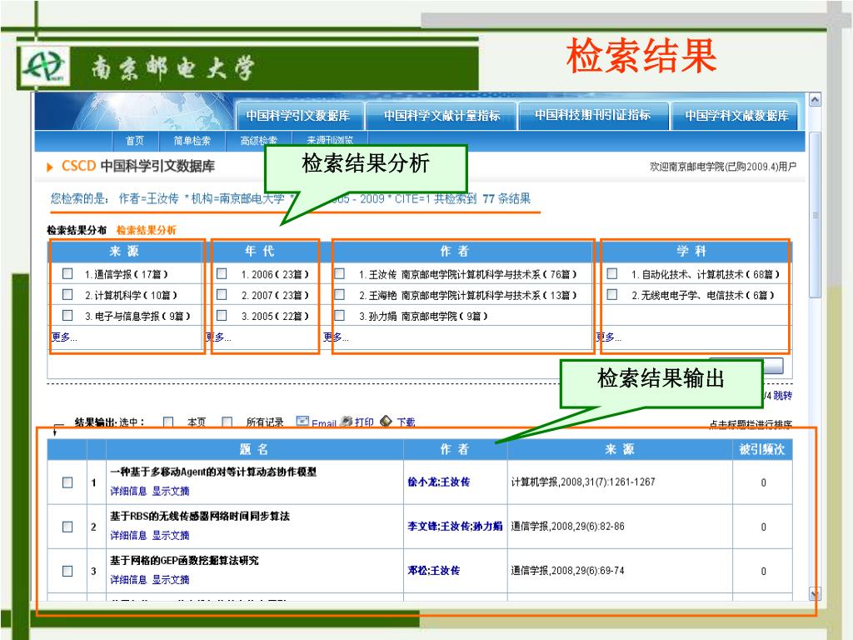Tick the 本页 output checkbox
The height and width of the screenshot is (640, 853).
pos(168,422)
